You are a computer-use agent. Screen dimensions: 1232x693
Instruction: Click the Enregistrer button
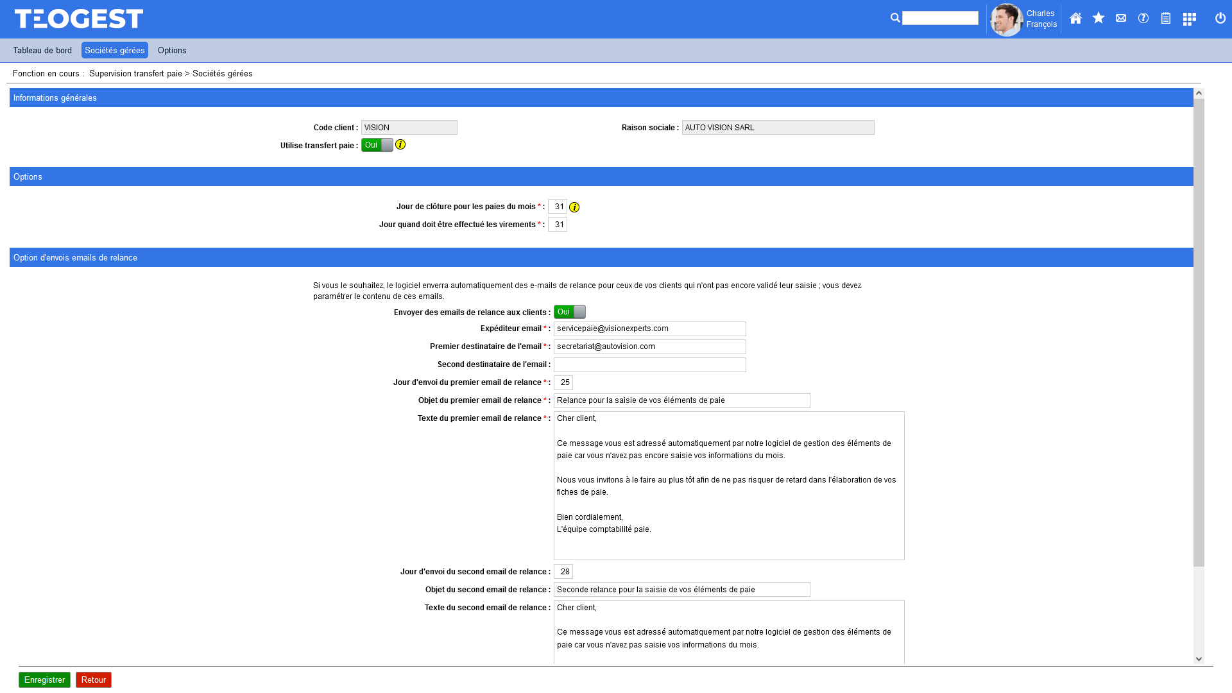coord(44,680)
